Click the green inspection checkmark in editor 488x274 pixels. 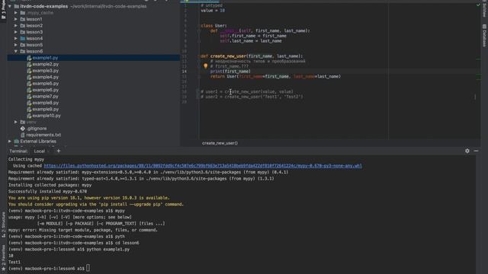click(x=478, y=5)
